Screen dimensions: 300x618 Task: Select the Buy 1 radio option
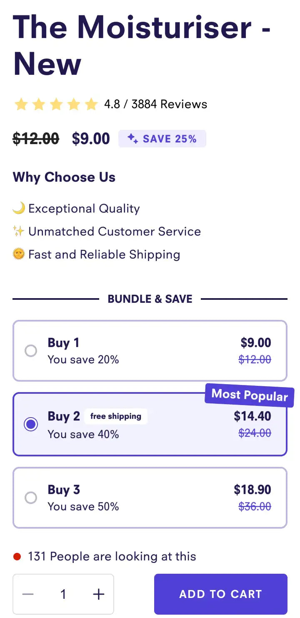pos(31,351)
